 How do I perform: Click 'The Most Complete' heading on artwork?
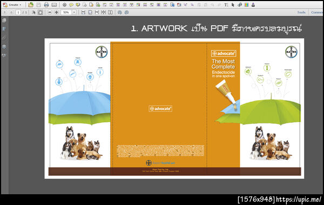click(223, 64)
